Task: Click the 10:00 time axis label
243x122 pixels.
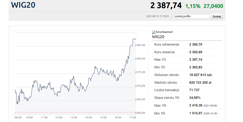Action: point(29,117)
